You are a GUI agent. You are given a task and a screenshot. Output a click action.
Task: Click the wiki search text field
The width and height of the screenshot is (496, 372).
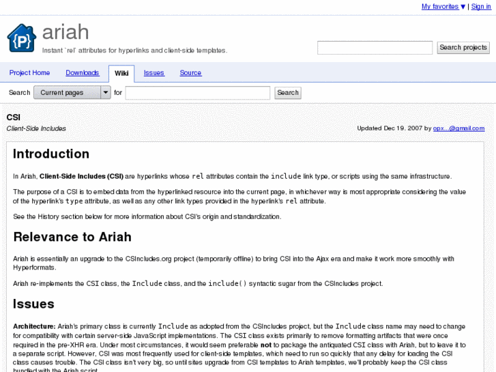pyautogui.click(x=198, y=93)
